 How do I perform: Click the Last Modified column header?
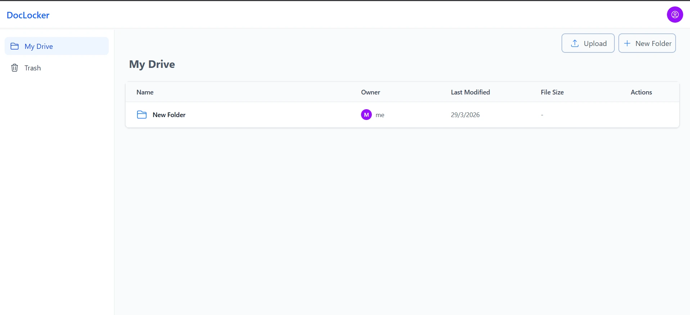point(470,92)
